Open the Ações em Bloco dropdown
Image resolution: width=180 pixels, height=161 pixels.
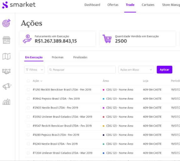coord(136,70)
